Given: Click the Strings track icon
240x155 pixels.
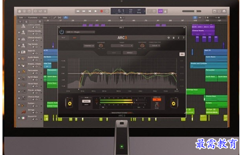Looking at the screenshot, I should coord(23,112).
